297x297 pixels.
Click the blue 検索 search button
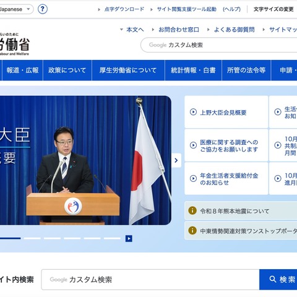(278, 280)
